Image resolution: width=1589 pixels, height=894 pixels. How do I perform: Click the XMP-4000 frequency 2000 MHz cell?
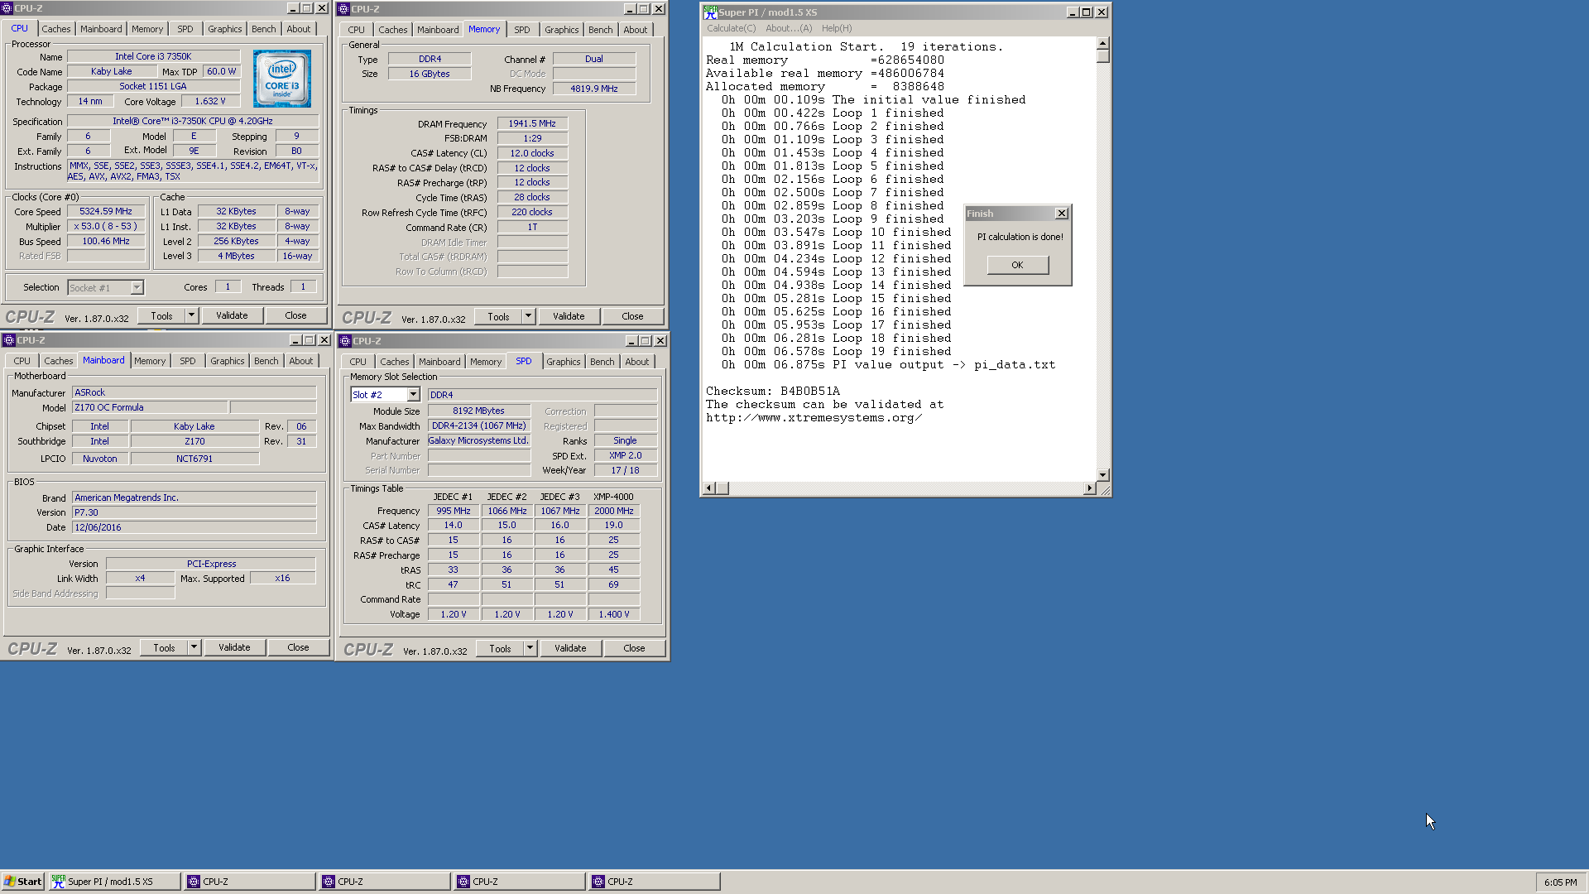[613, 511]
